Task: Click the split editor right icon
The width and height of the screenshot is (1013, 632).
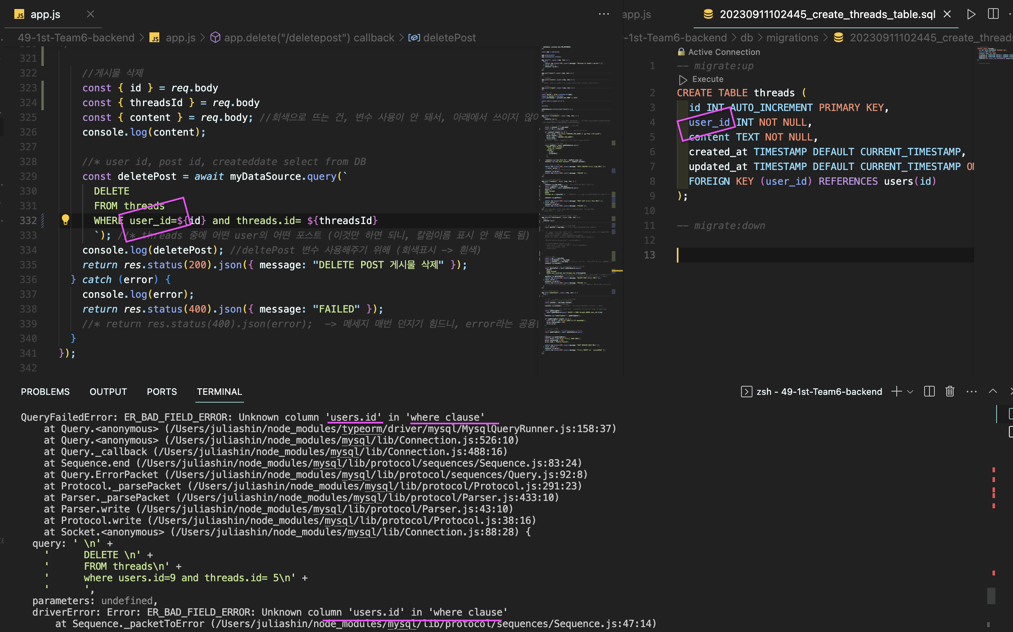Action: click(x=993, y=14)
